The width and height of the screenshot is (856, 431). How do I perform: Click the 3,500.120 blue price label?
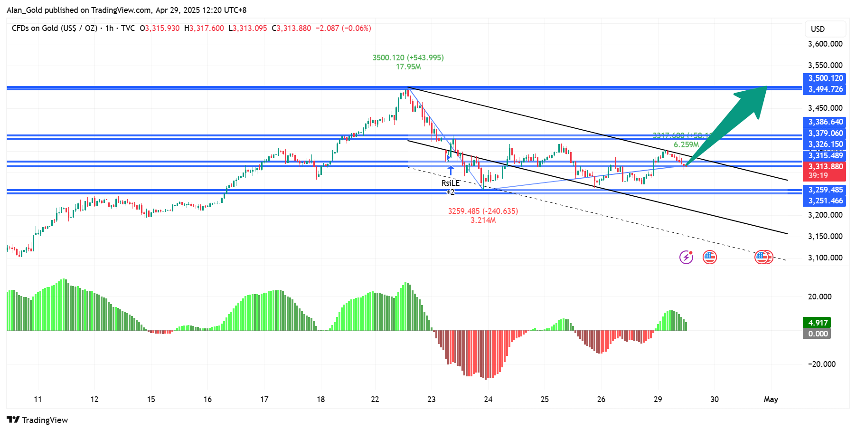point(824,78)
